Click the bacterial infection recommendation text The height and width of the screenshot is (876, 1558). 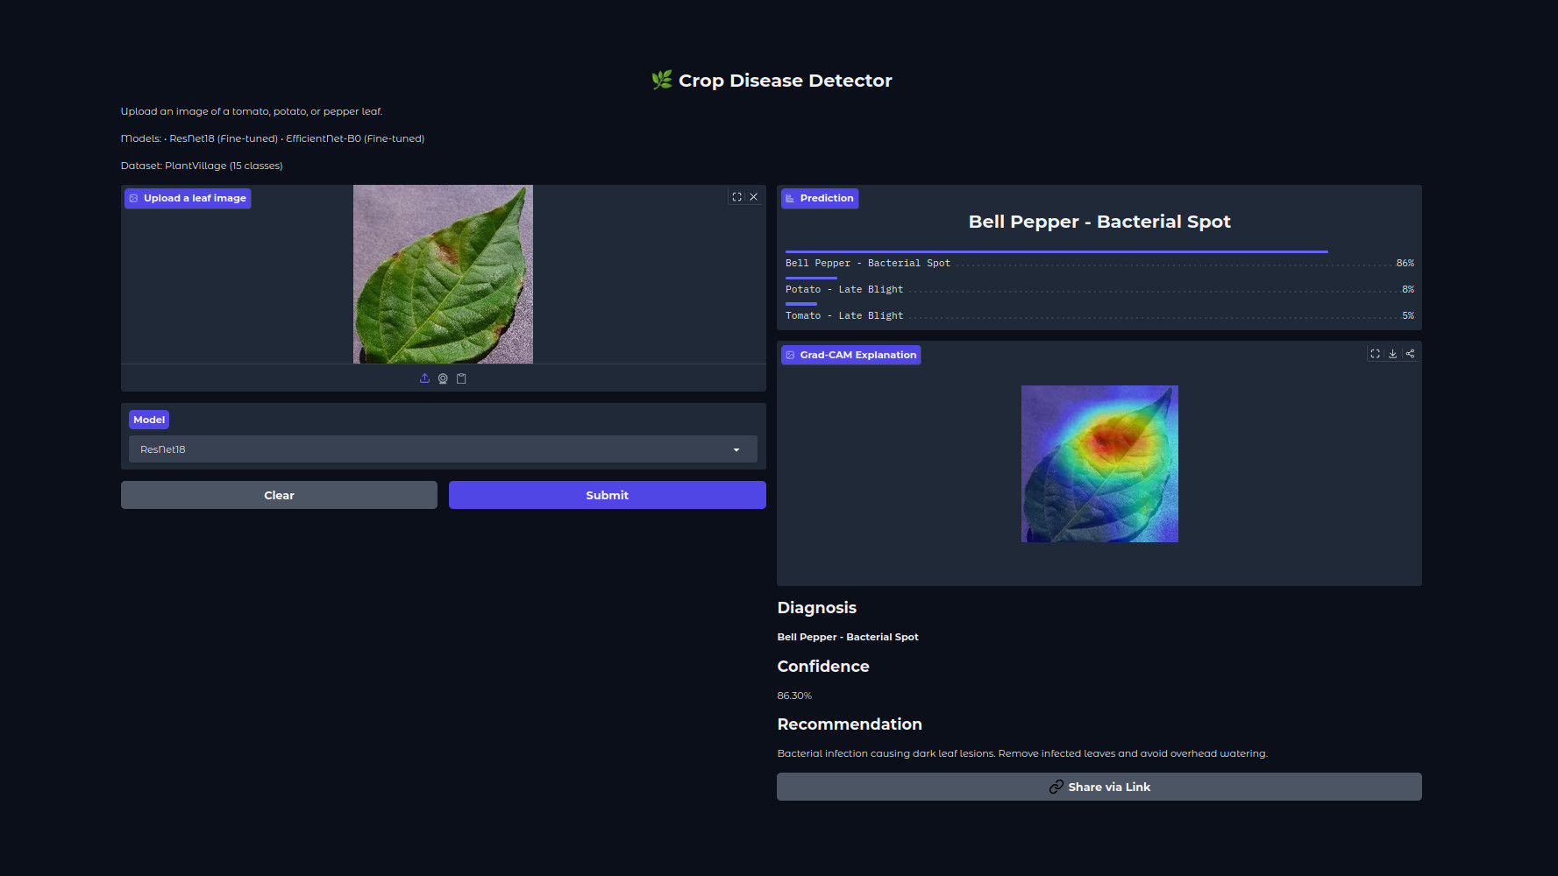coord(1022,753)
